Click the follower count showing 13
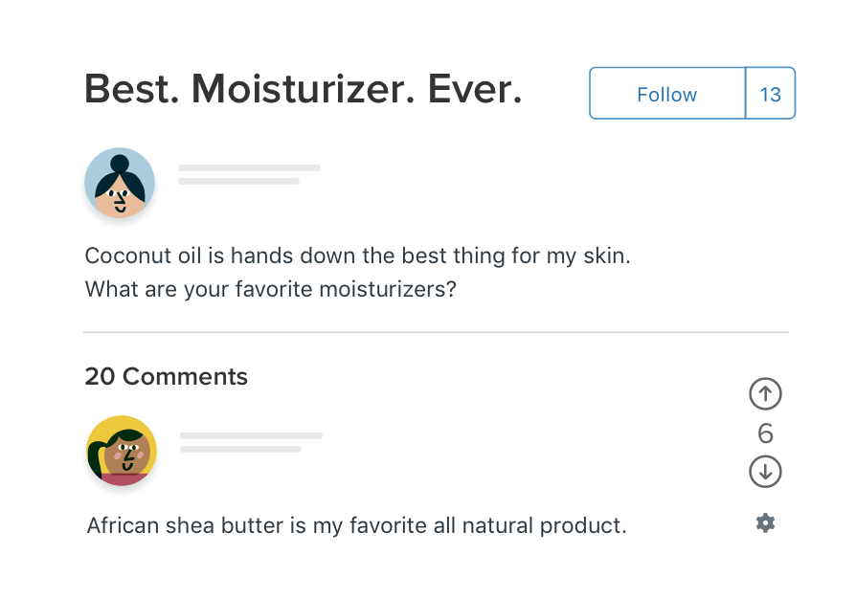Viewport: 856px width, 599px height. tap(770, 93)
